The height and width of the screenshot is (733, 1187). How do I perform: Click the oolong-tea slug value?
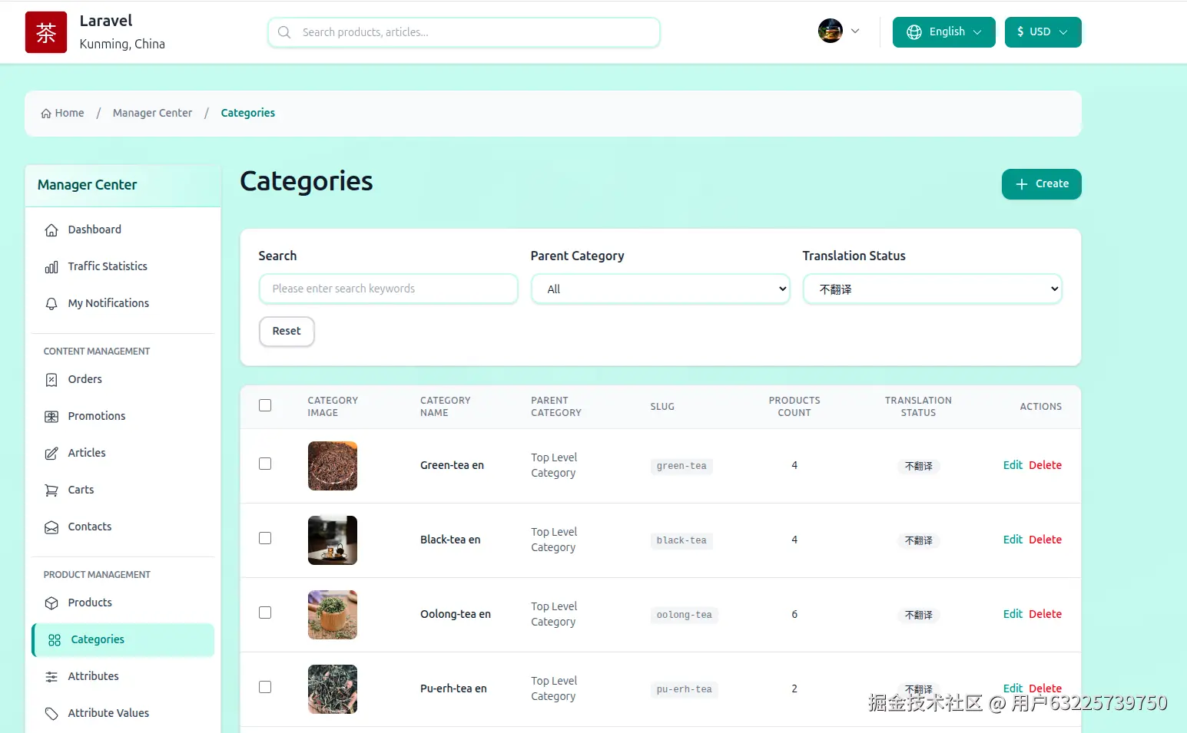coord(685,615)
